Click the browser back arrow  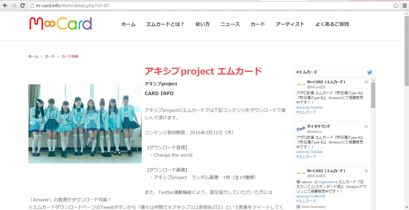coord(5,5)
